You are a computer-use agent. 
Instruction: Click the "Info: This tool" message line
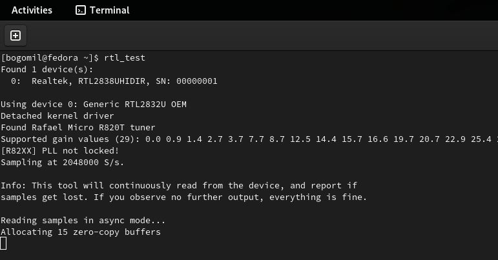coord(178,186)
